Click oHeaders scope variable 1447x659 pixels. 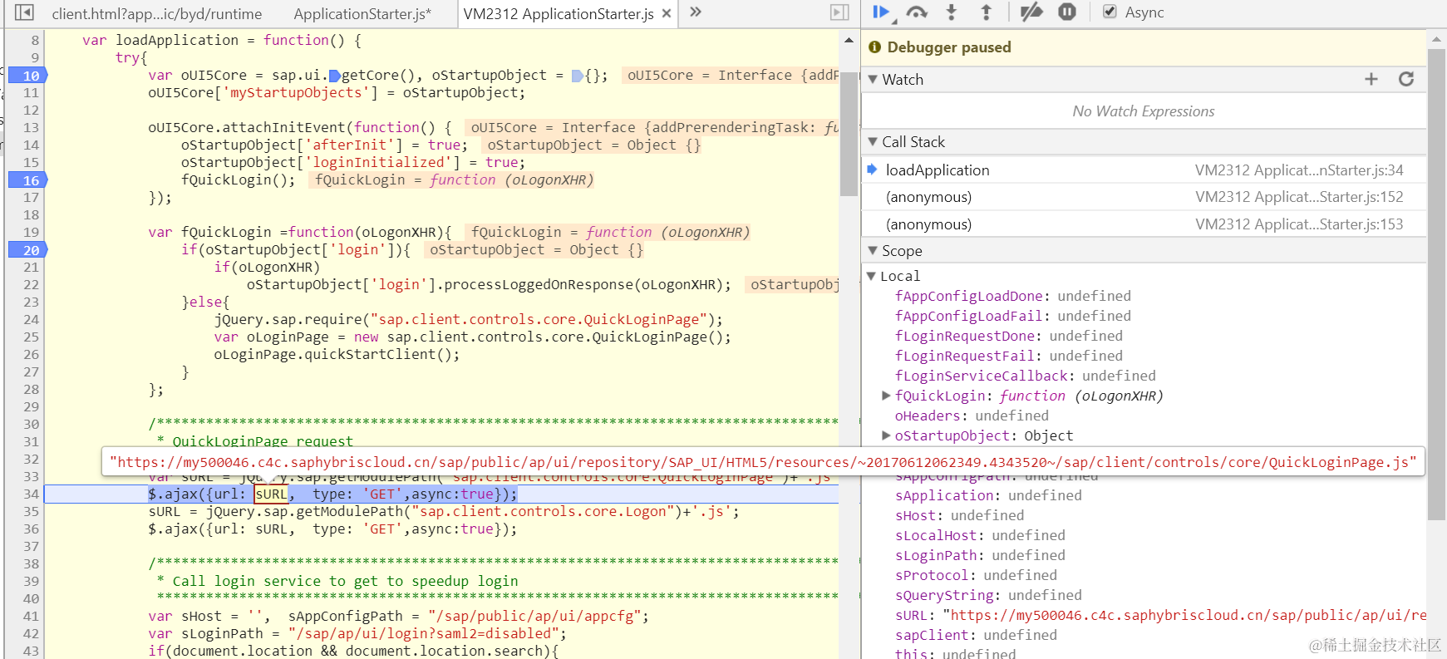[928, 416]
